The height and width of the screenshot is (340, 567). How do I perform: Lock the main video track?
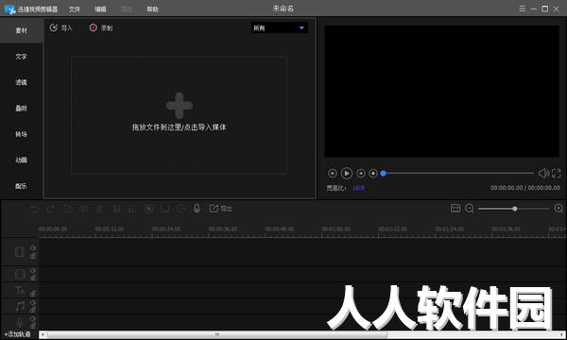click(x=33, y=256)
